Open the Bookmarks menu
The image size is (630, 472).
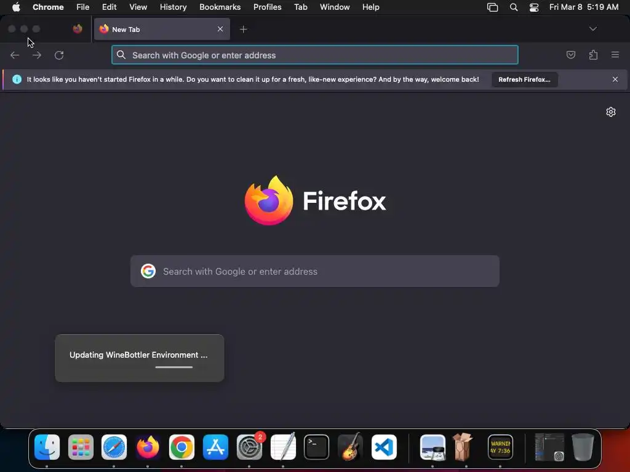220,7
